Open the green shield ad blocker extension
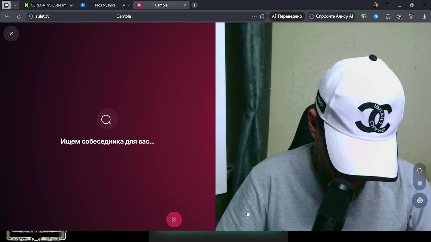The image size is (431, 242). (x=364, y=16)
